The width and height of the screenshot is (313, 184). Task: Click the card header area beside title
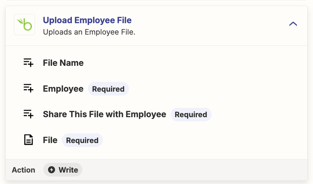[x=210, y=26]
